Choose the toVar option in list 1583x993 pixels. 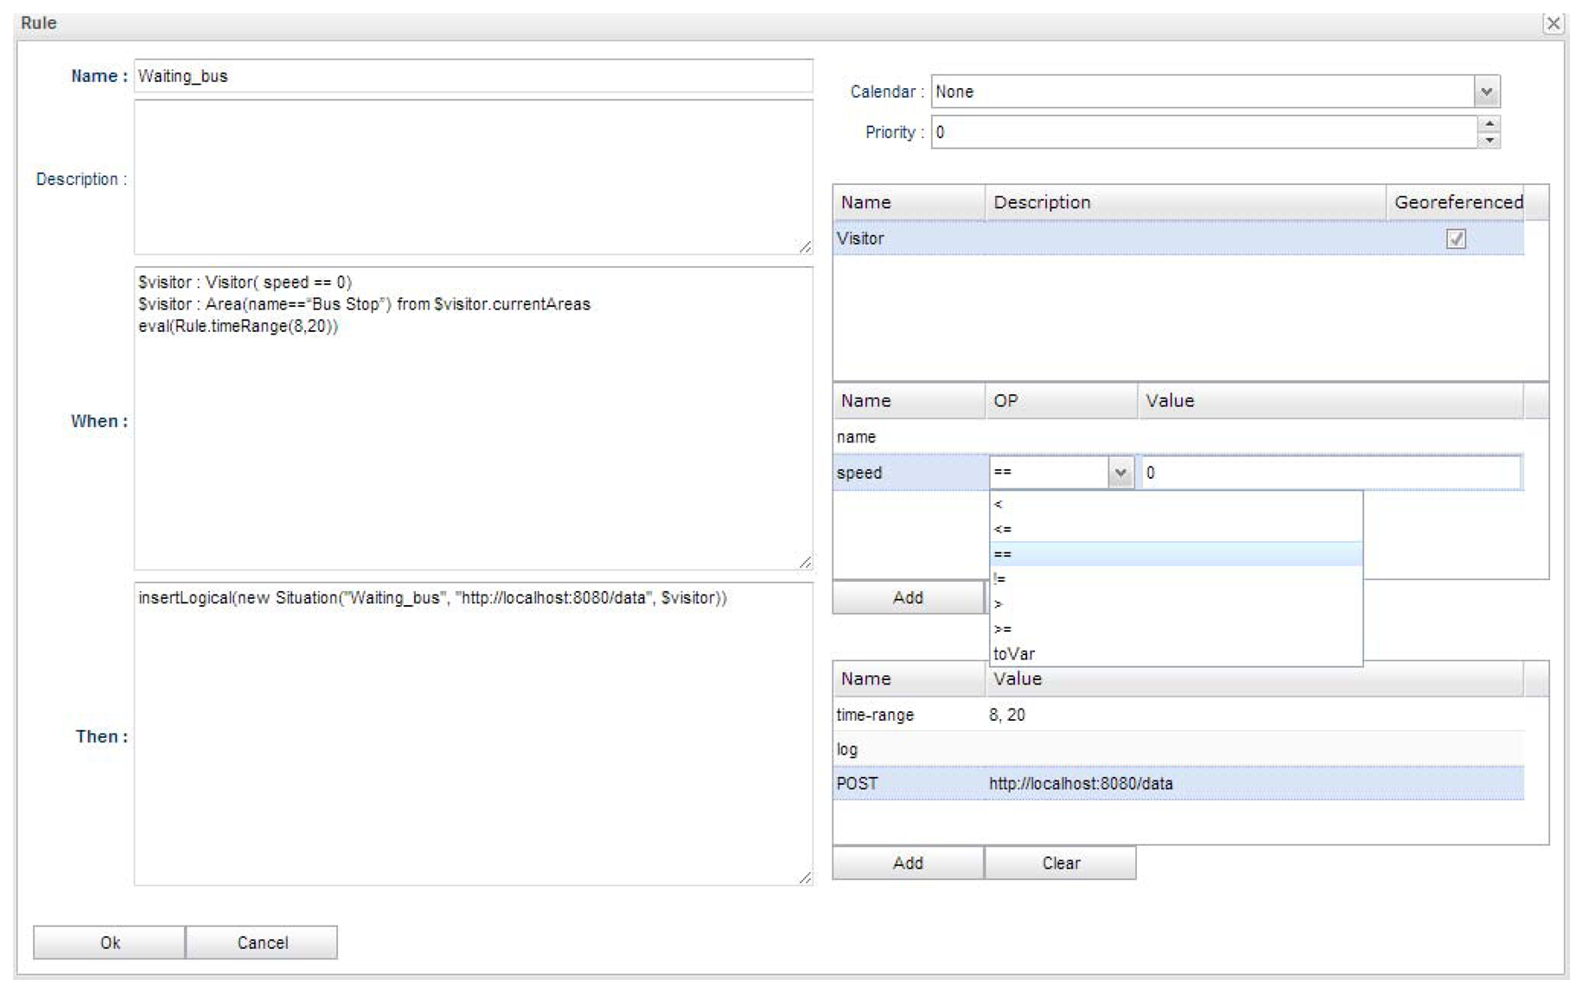click(1176, 654)
